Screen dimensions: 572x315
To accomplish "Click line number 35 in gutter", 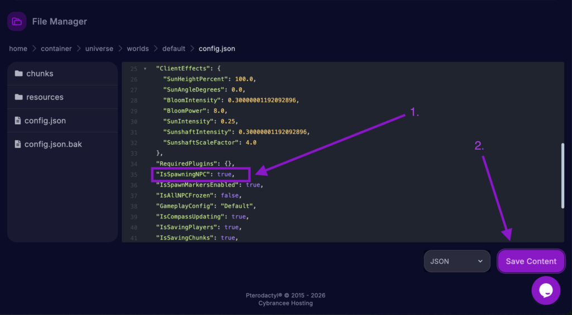I will coord(134,174).
